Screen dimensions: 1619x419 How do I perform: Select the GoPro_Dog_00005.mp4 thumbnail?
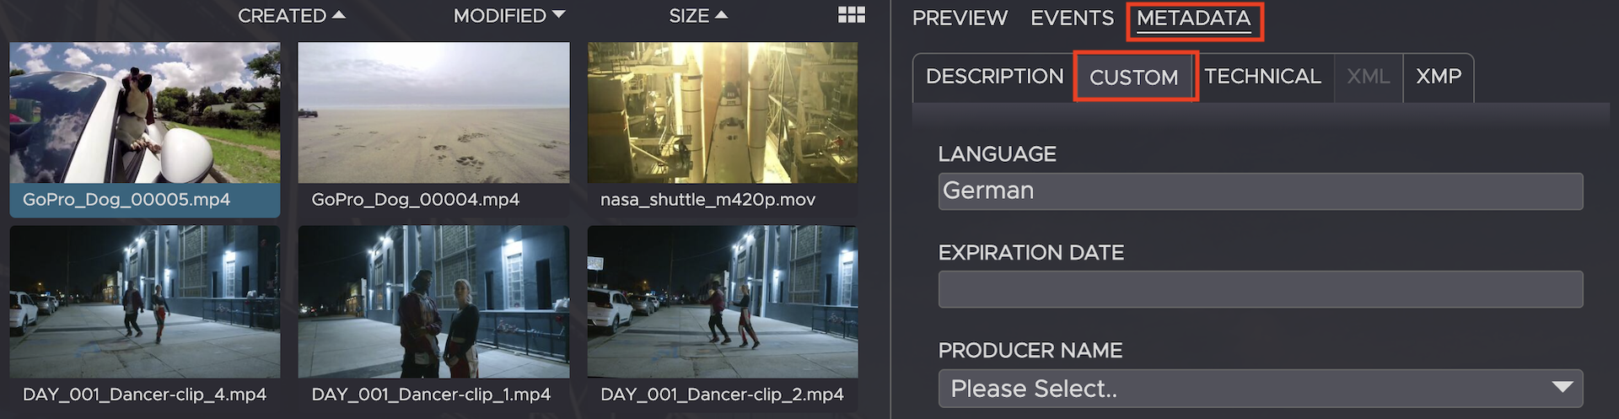coord(145,113)
